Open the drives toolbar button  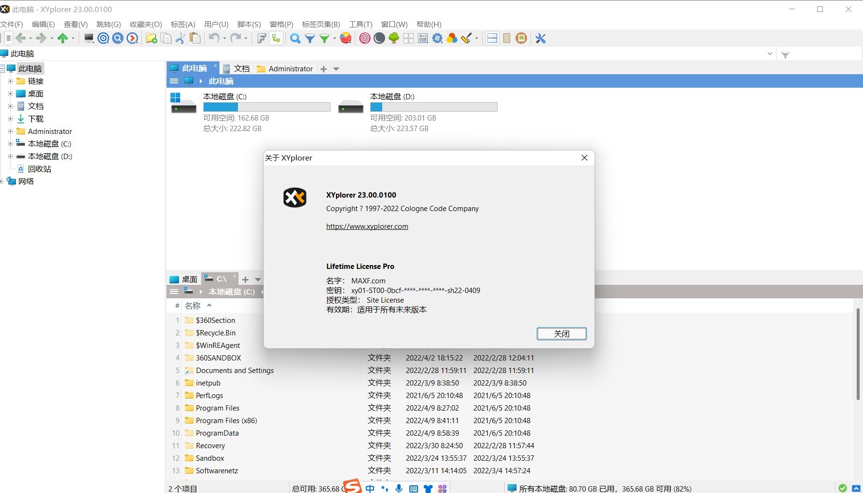click(89, 39)
